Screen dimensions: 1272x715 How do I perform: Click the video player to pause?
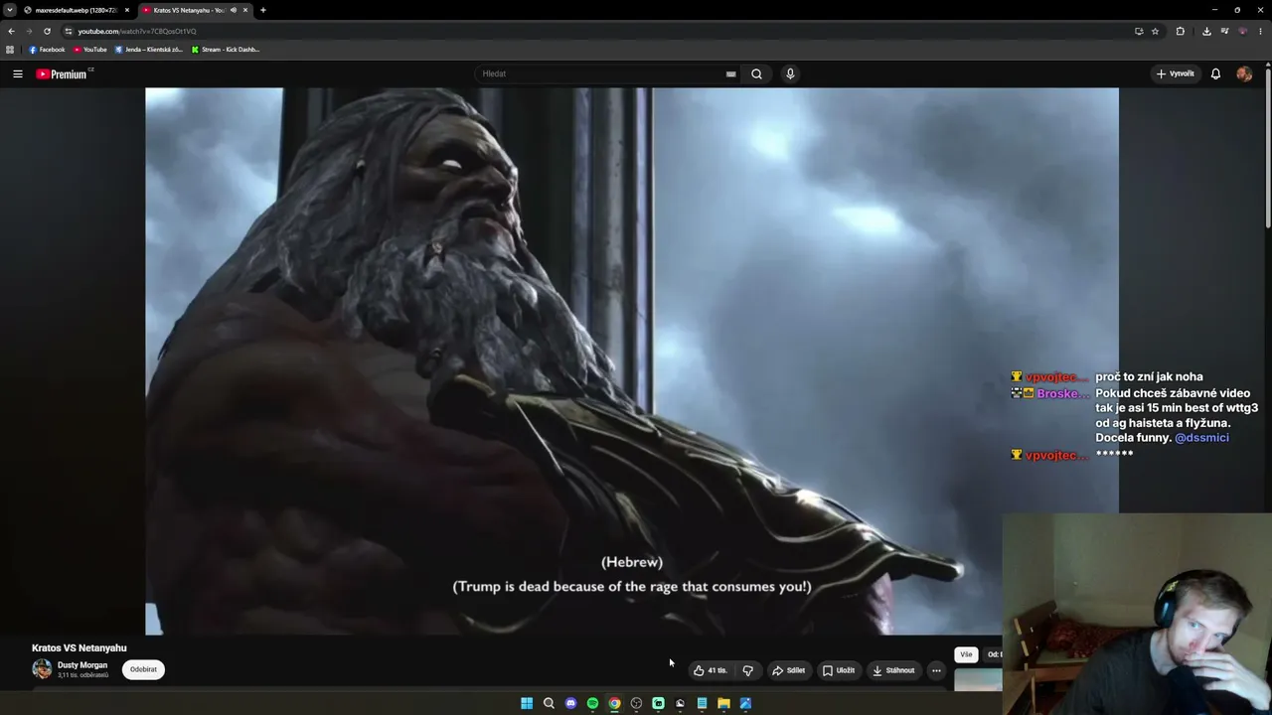point(632,360)
